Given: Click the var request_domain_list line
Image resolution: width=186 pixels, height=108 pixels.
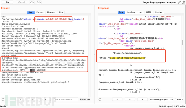Looking at the screenshot, I should pos(147,48).
